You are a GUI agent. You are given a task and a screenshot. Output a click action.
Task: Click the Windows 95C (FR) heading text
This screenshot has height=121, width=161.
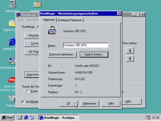pos(74,31)
